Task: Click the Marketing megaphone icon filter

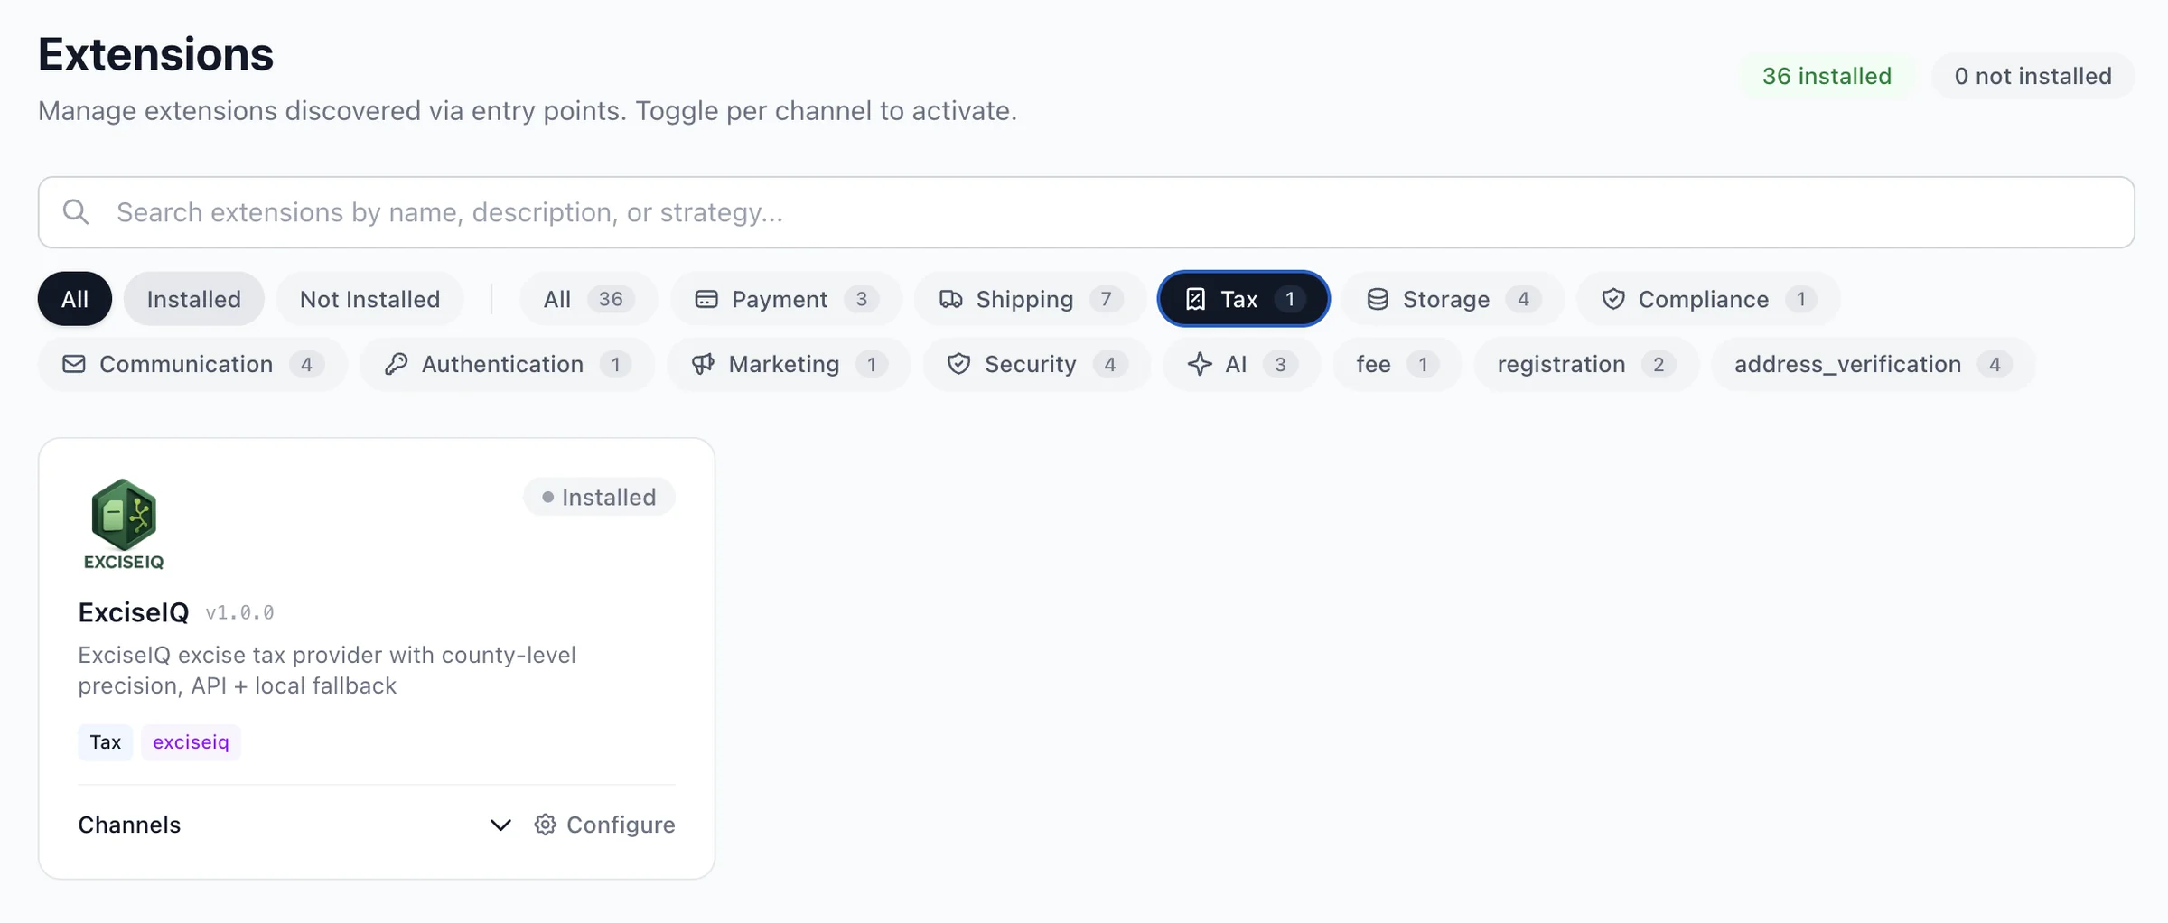Action: click(703, 364)
